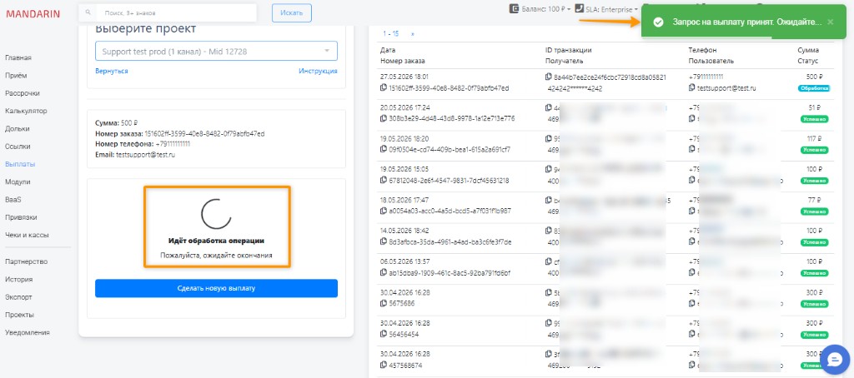Click the phone icon next to SLA
This screenshot has height=378, width=854.
[580, 8]
